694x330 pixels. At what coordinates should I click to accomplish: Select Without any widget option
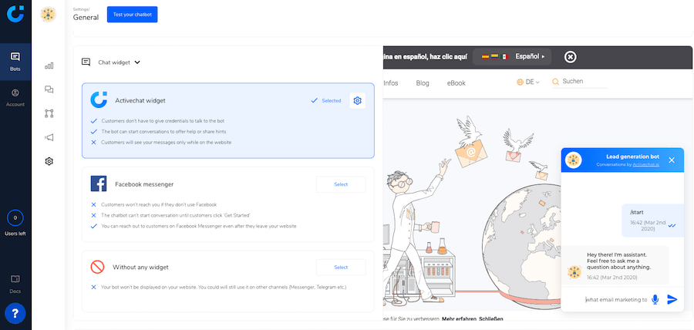(x=341, y=268)
